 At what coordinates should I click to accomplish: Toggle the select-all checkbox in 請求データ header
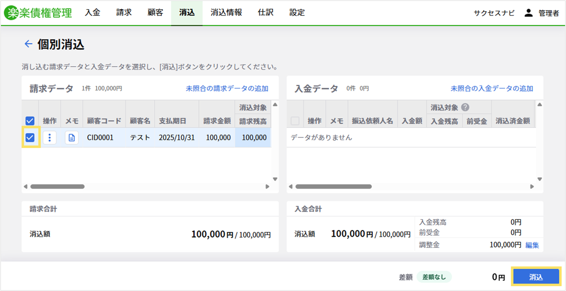coord(30,121)
